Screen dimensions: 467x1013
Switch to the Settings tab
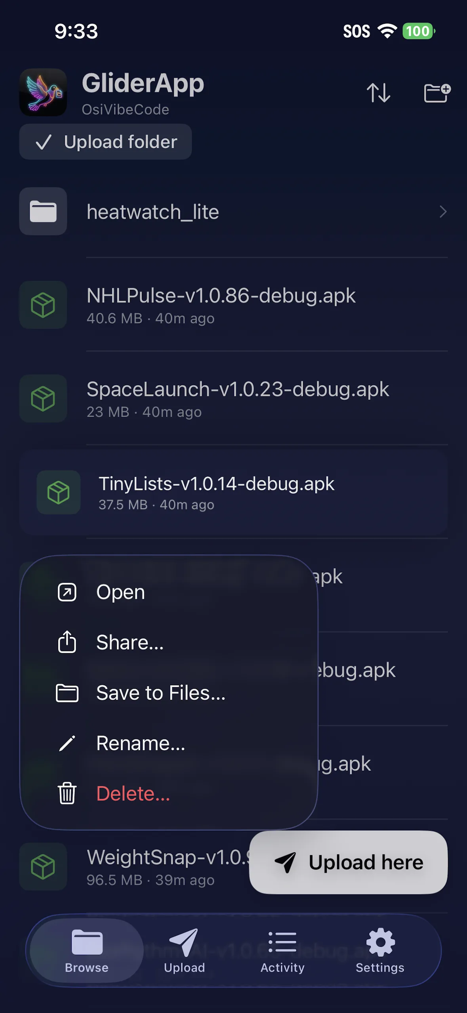380,950
